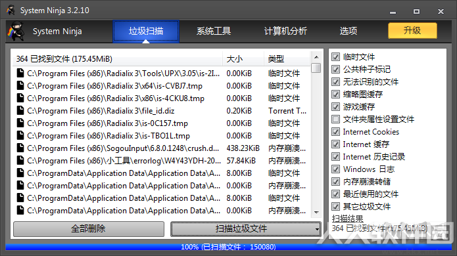Viewport: 457px width, 256px height.
Task: Click the 全部删除 button
Action: click(x=89, y=229)
